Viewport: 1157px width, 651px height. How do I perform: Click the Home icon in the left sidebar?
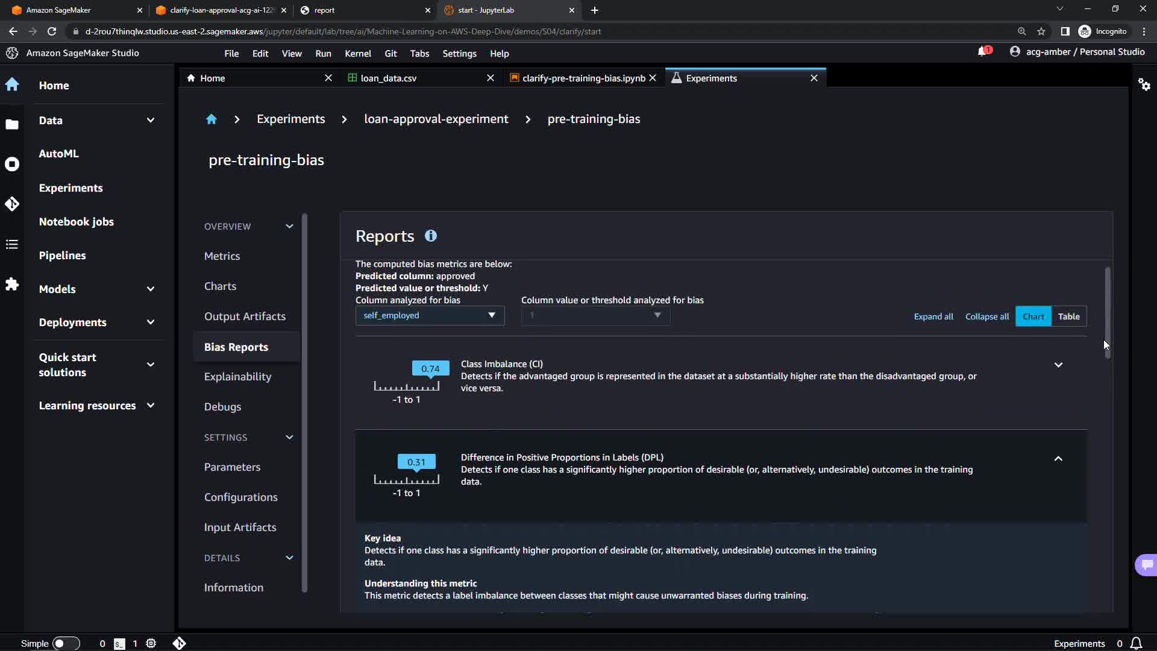click(12, 85)
